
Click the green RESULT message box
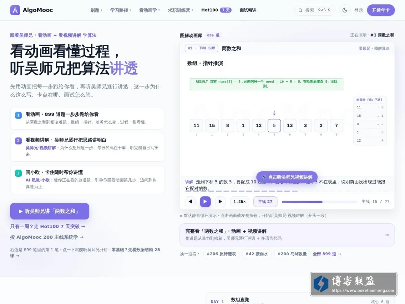tap(266, 84)
